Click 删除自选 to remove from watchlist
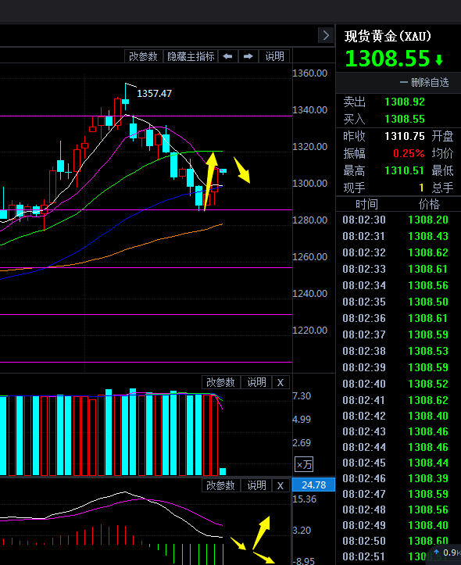 424,83
